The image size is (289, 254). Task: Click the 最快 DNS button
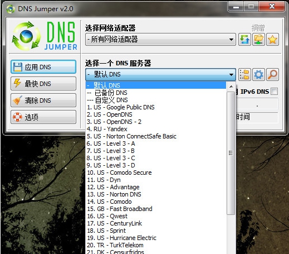point(43,84)
